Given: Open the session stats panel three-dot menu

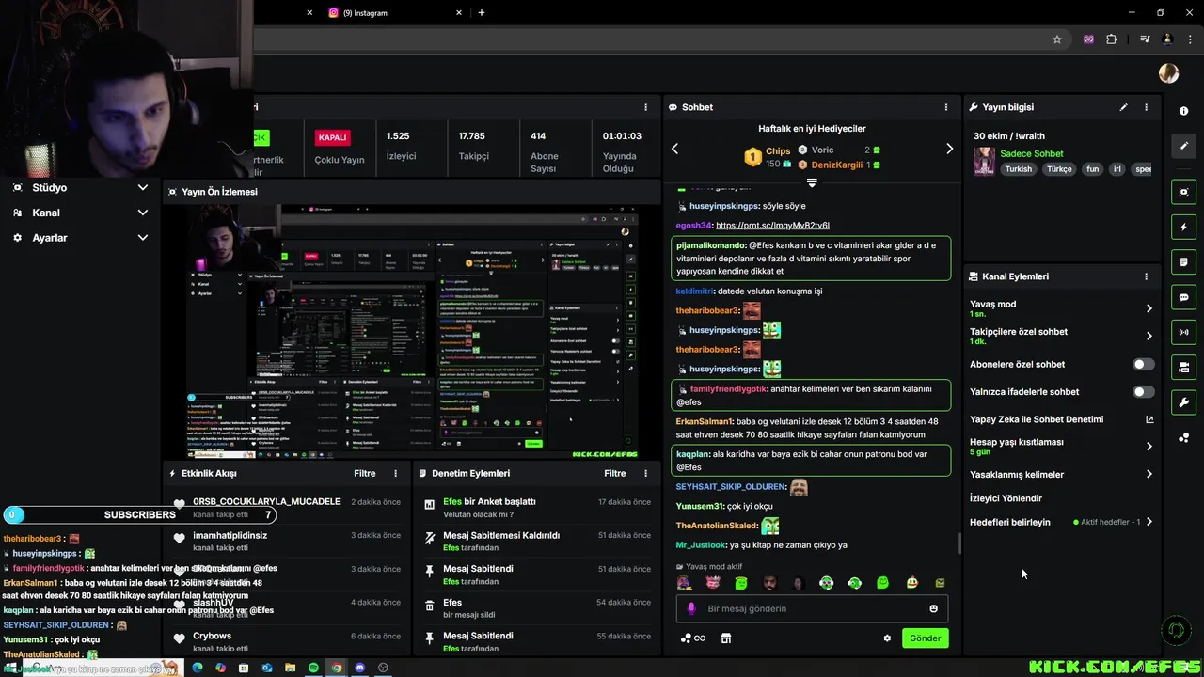Looking at the screenshot, I should click(645, 107).
